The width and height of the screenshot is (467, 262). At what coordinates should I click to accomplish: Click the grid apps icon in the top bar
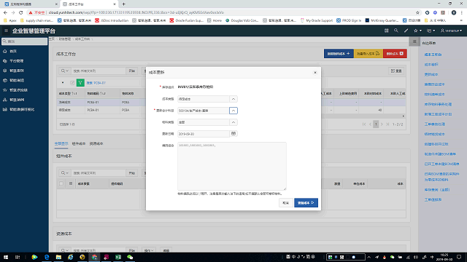pyautogui.click(x=386, y=31)
